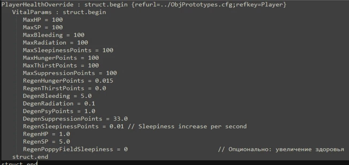Screen dimensions: 349x165
Task: Click on the DegenRadiation parameter
Action: coord(48,103)
